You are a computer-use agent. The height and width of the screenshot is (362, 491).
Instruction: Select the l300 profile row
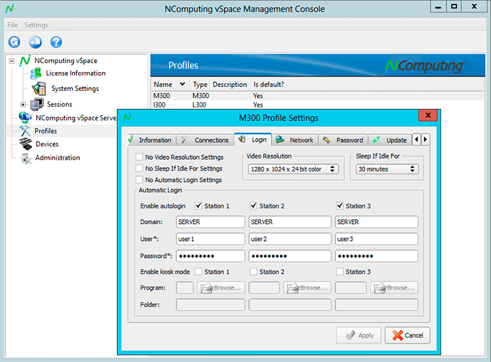tap(318, 105)
